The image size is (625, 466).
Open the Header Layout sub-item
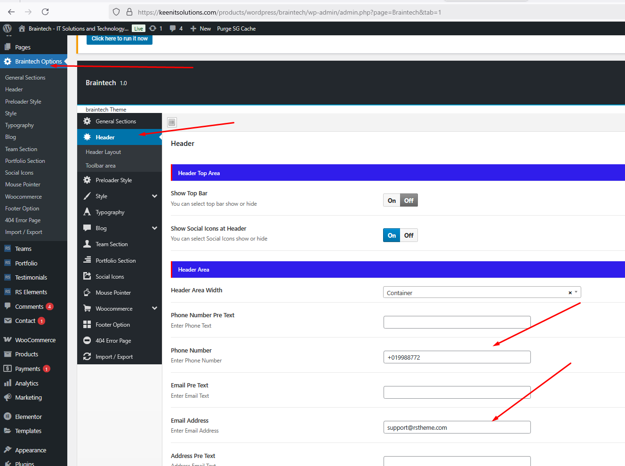click(x=103, y=152)
